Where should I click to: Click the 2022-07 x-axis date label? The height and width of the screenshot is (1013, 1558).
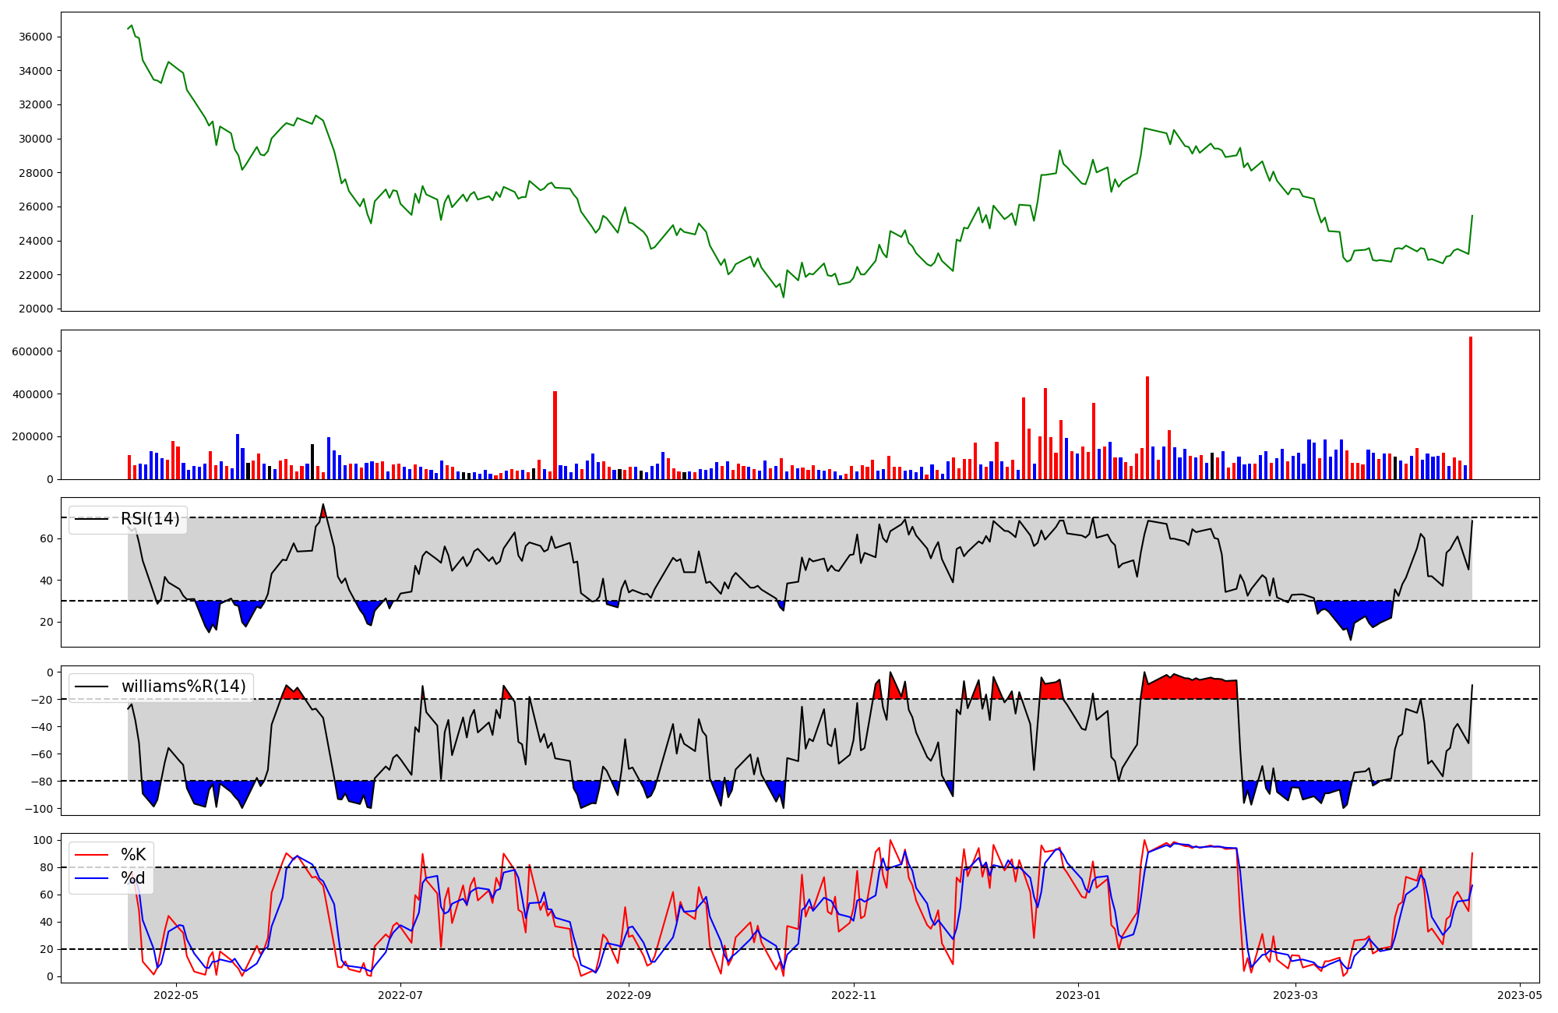[x=400, y=995]
